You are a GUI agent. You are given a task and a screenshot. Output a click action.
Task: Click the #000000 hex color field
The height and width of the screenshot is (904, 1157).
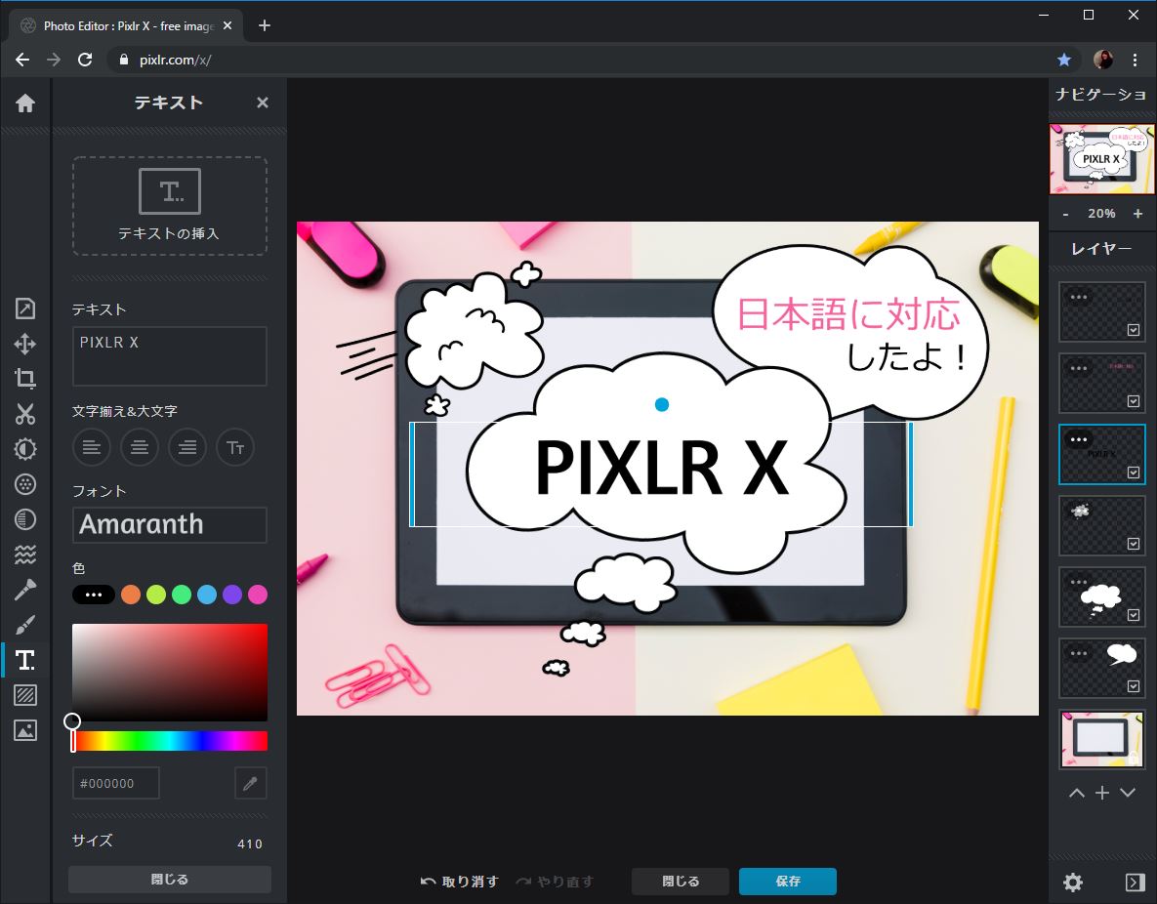coord(116,783)
